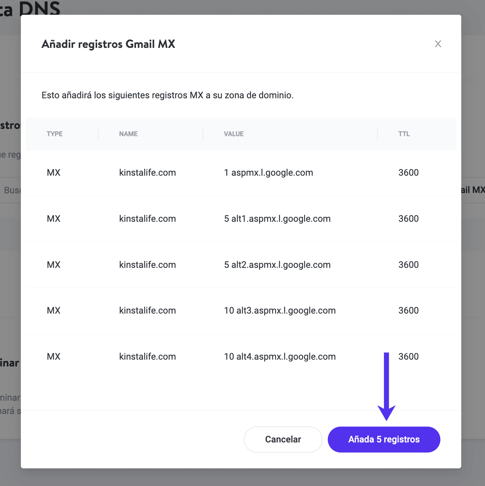
Task: Select the 10 alt3.aspmx.l.google.com value
Action: pos(280,311)
